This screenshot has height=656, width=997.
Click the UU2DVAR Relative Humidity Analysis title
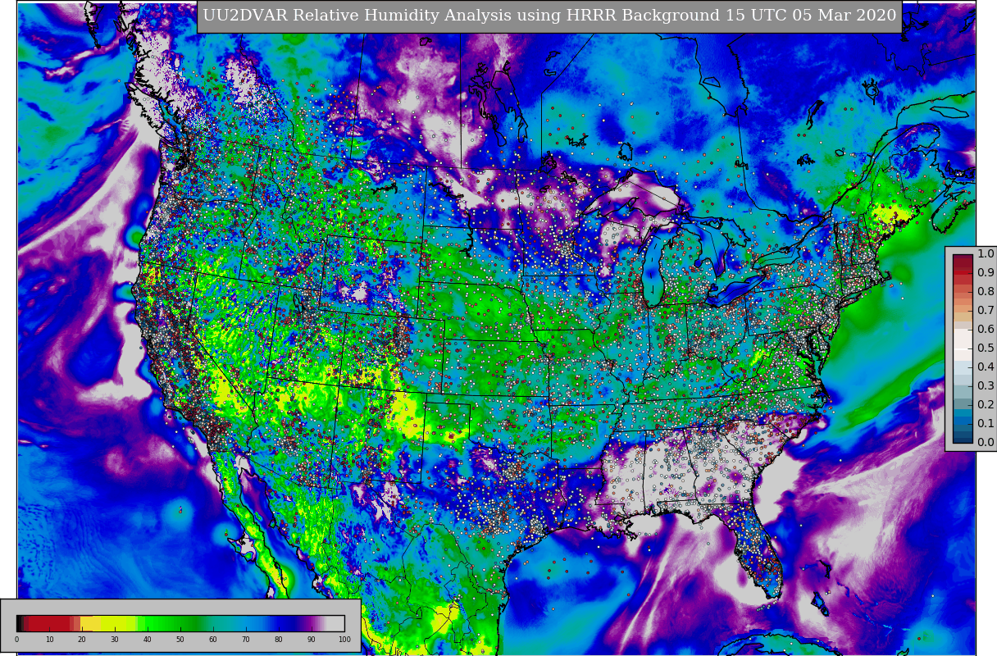point(549,16)
